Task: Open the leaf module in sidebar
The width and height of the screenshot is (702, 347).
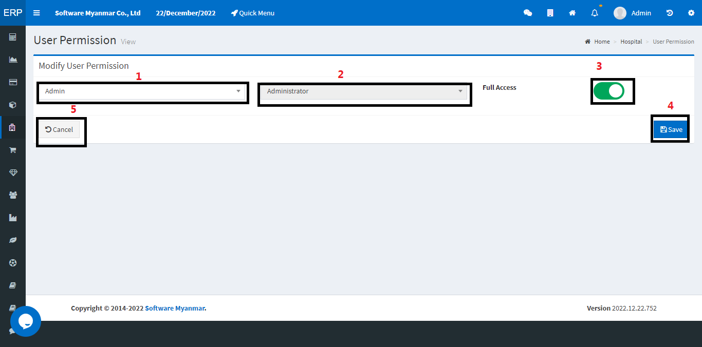Action: (x=13, y=240)
